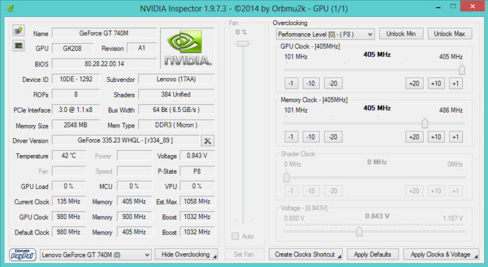488x267 pixels.
Task: Click Revision value A1
Action: (x=142, y=48)
